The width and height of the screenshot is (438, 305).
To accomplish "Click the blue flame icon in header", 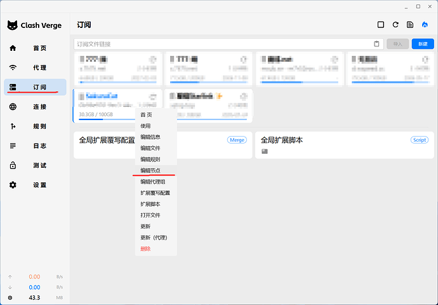I will click(425, 25).
